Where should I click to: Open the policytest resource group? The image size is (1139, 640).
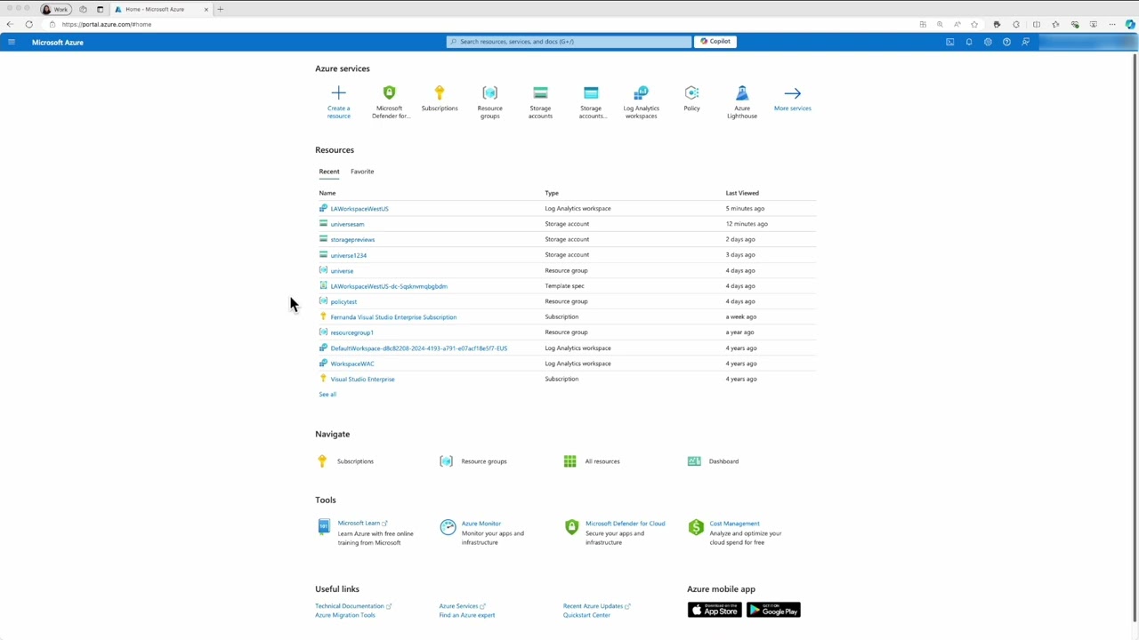click(343, 301)
